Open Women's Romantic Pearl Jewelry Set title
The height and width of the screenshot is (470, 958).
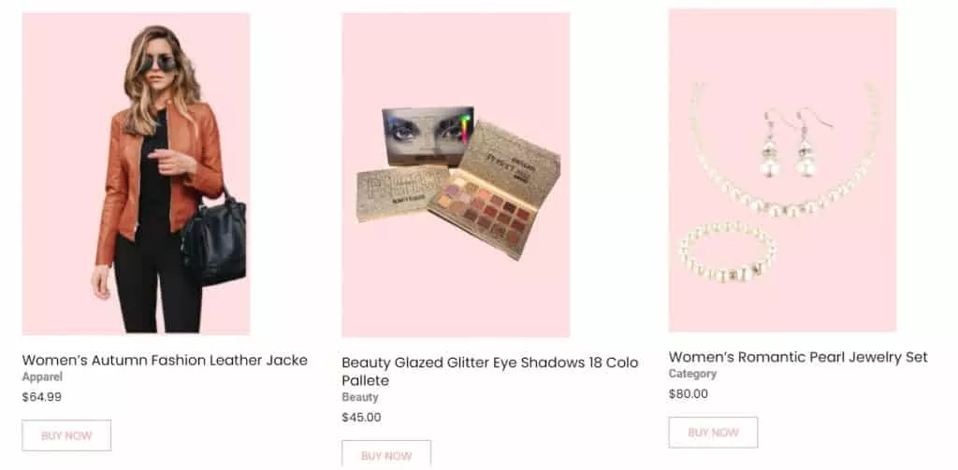click(798, 357)
